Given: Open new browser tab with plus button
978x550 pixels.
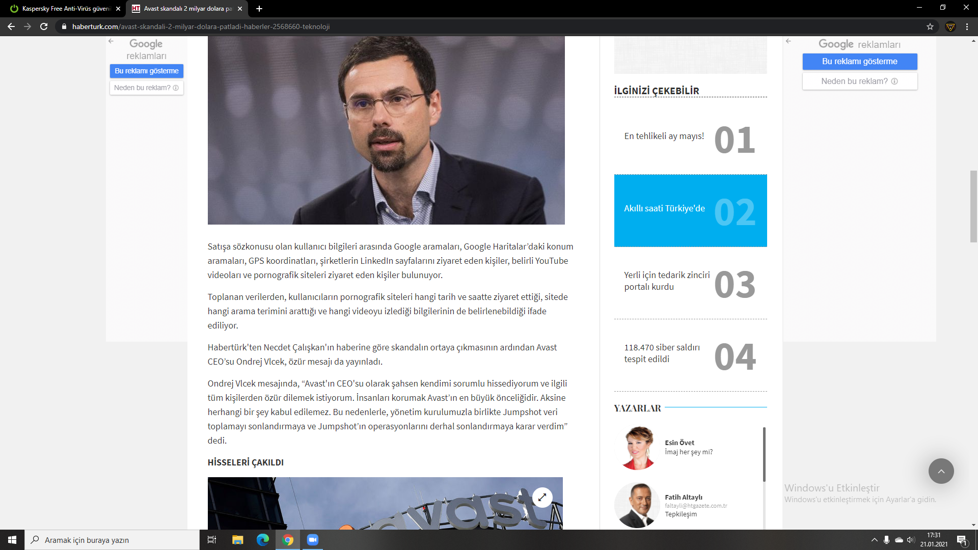Looking at the screenshot, I should pyautogui.click(x=259, y=9).
